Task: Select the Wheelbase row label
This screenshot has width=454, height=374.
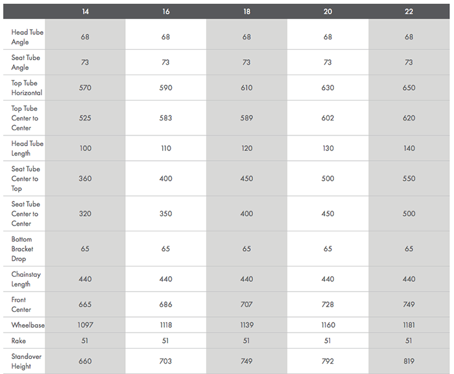Action: click(x=28, y=325)
